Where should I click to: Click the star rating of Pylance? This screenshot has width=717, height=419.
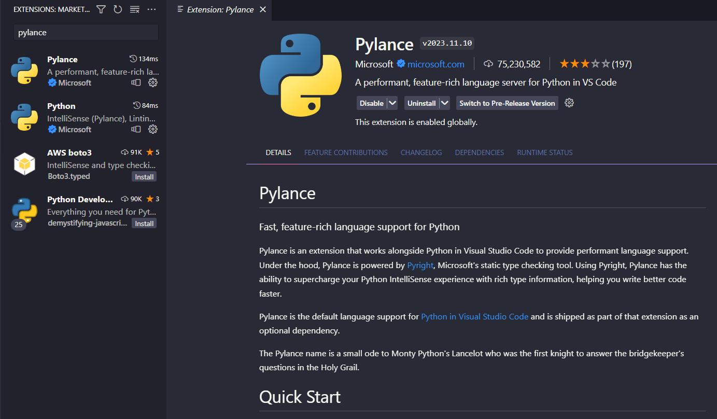[x=585, y=64]
